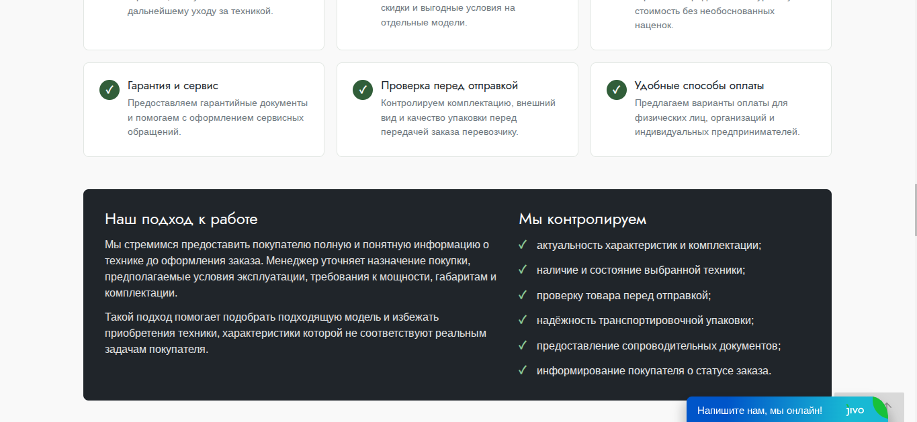Click list item 'информирование покупателя о статусе заказа.'
Image resolution: width=917 pixels, height=422 pixels.
point(654,370)
